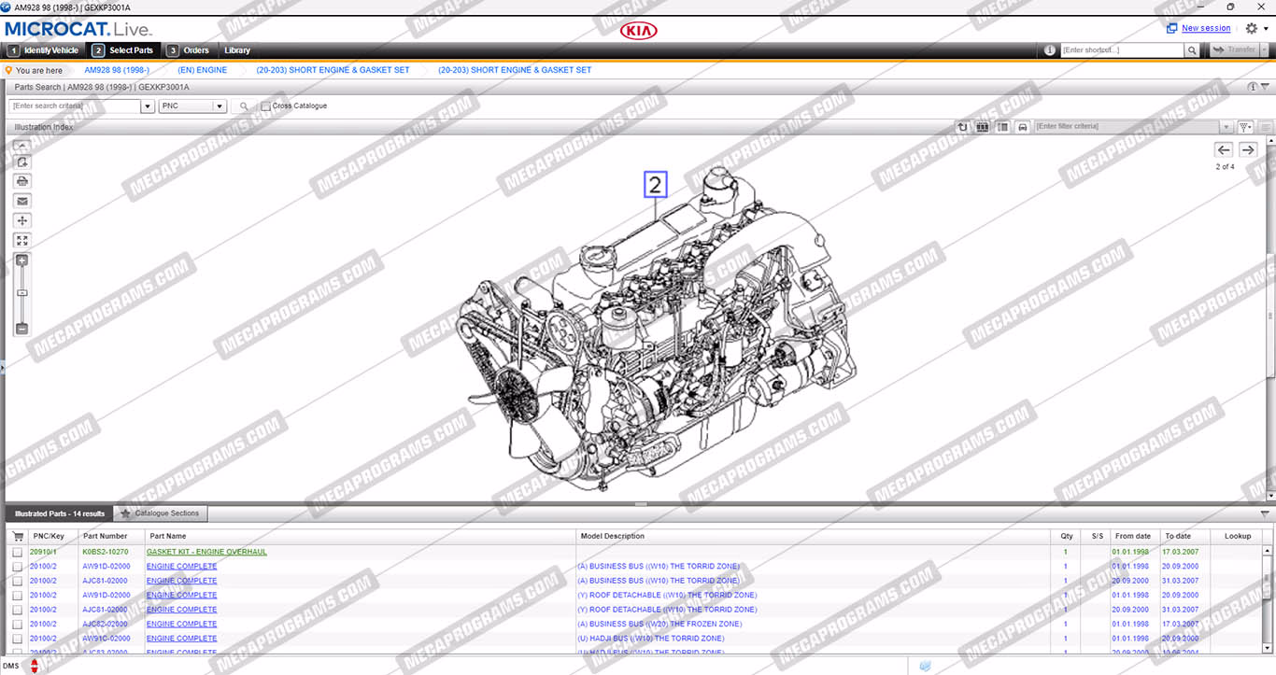The height and width of the screenshot is (675, 1276).
Task: Open the Identify Vehicle tab
Action: [x=44, y=50]
